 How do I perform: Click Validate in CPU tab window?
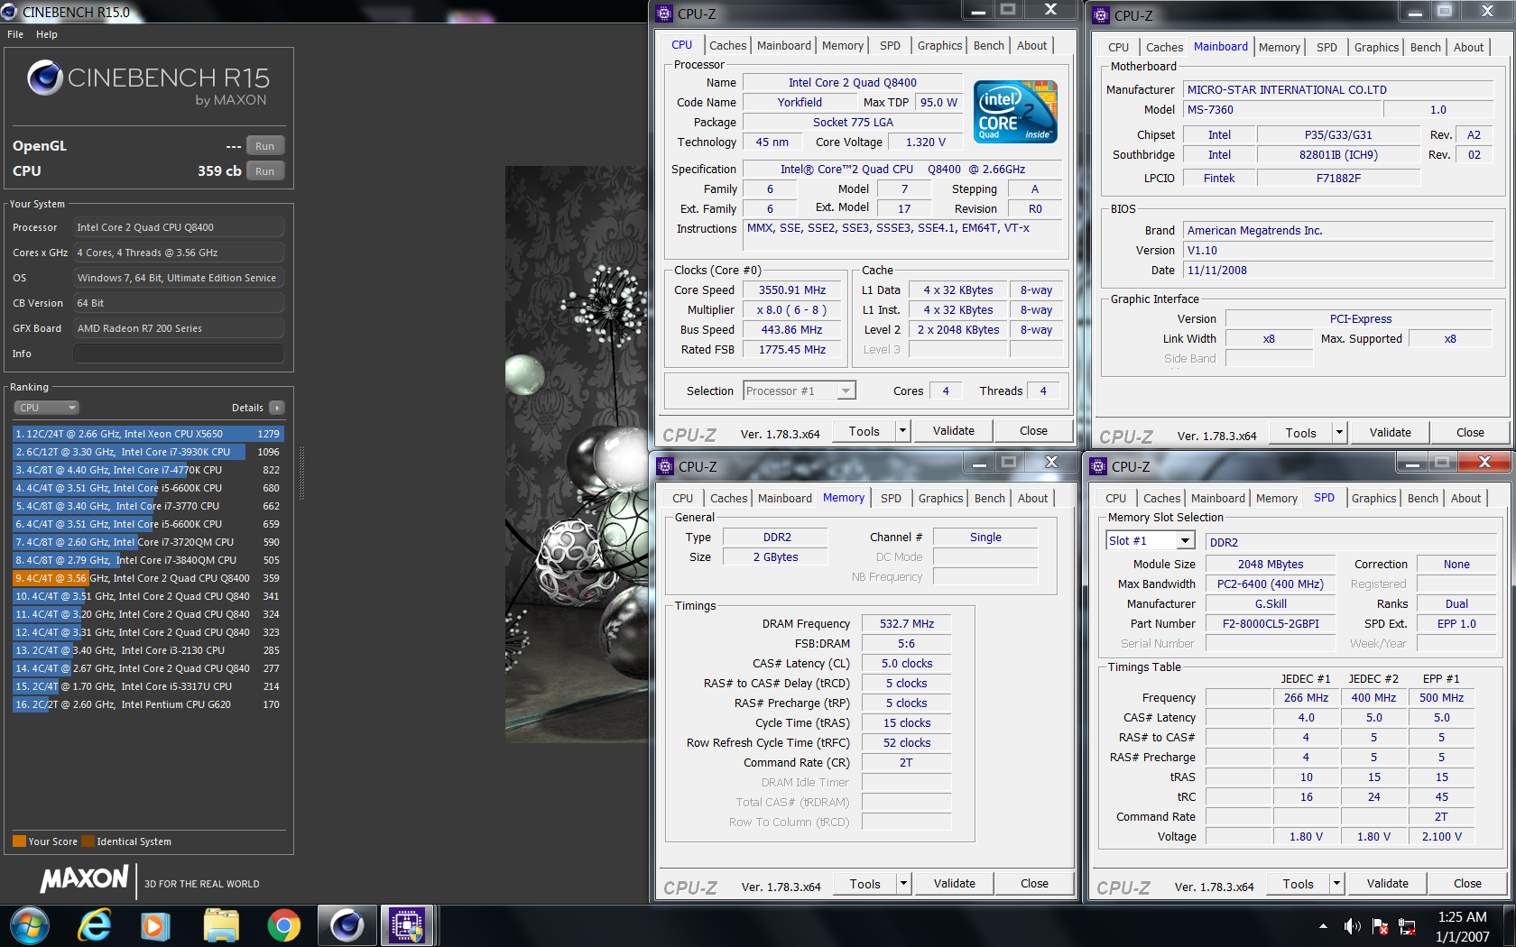954,431
